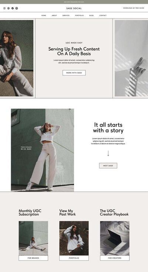
Task: Open the Pinterest social icon
Action: 9,8
